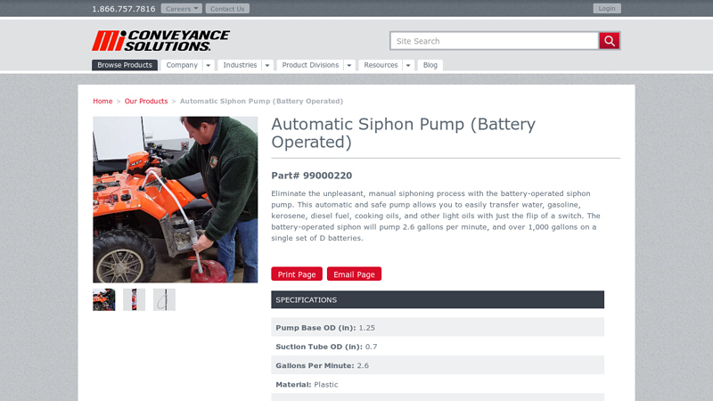Viewport: 713px width, 401px height.
Task: Follow the Home breadcrumb link
Action: tap(102, 101)
